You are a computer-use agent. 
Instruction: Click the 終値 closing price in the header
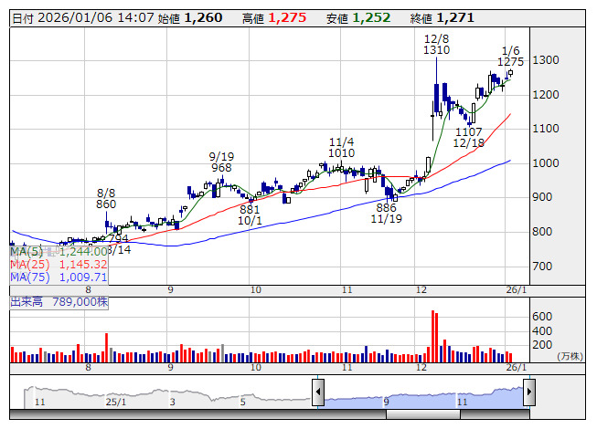click(x=442, y=17)
